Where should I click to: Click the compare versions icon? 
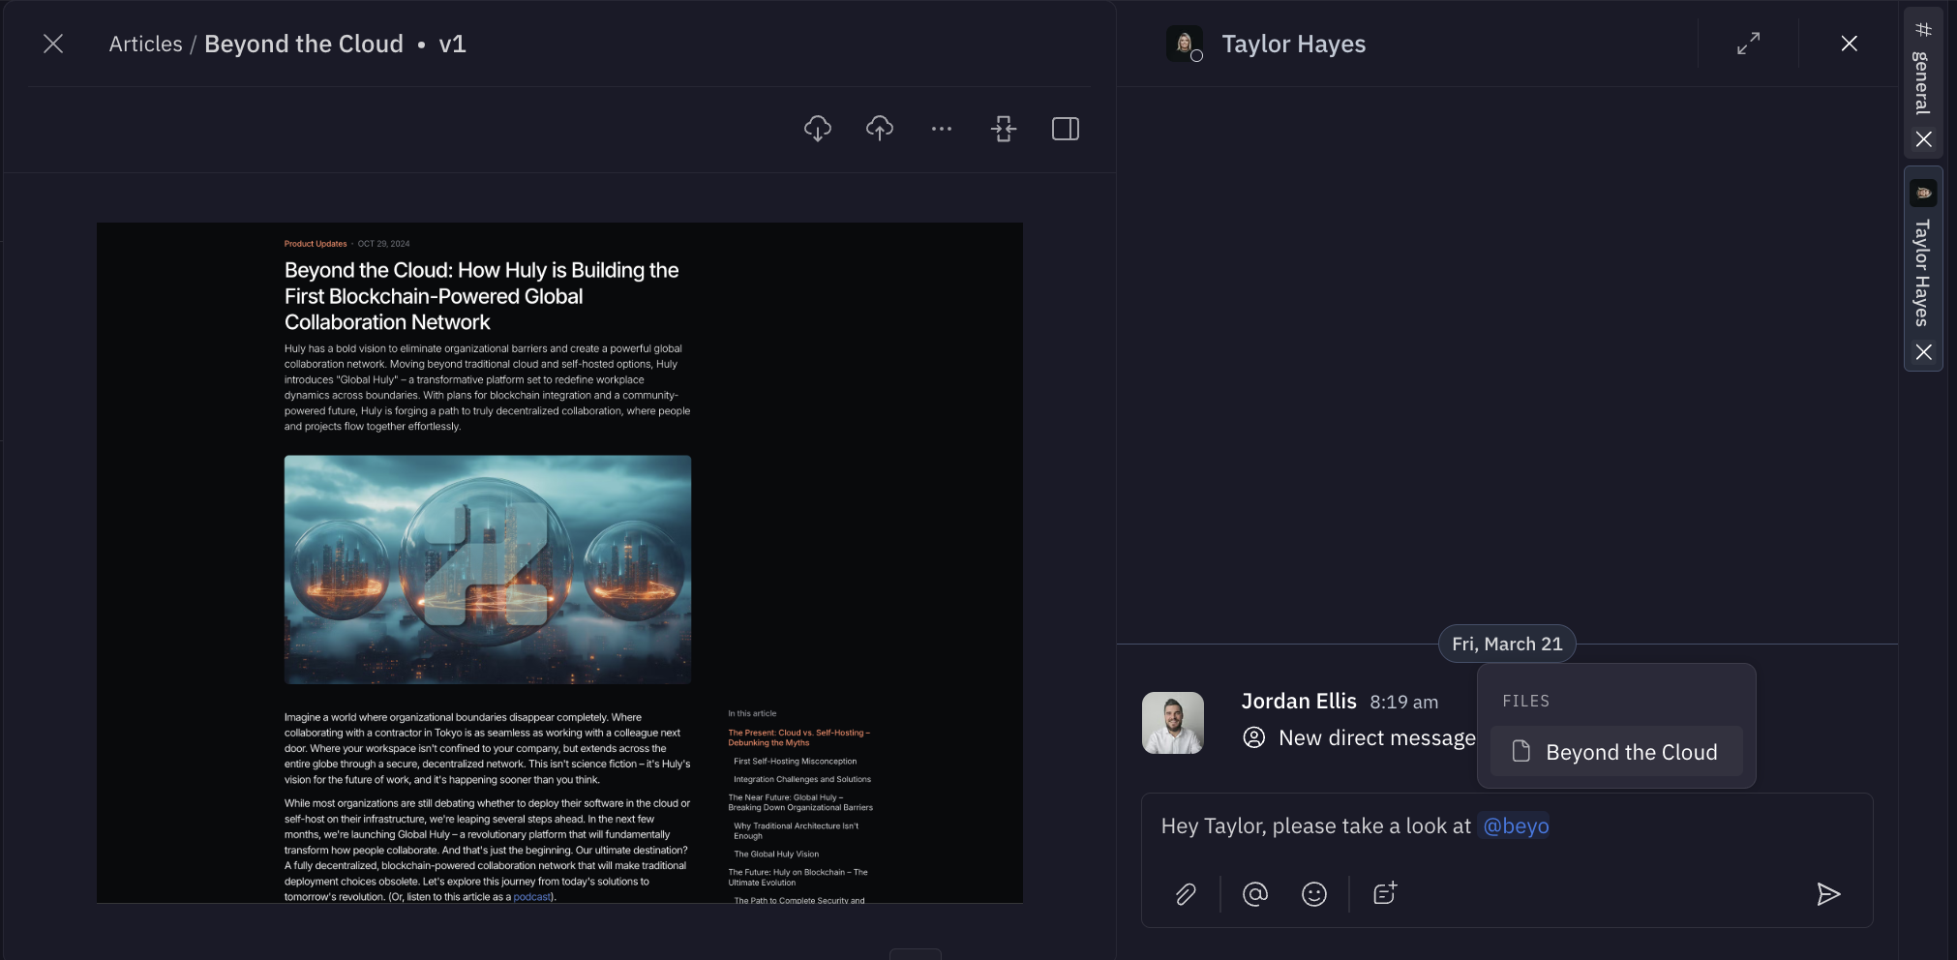click(1004, 128)
